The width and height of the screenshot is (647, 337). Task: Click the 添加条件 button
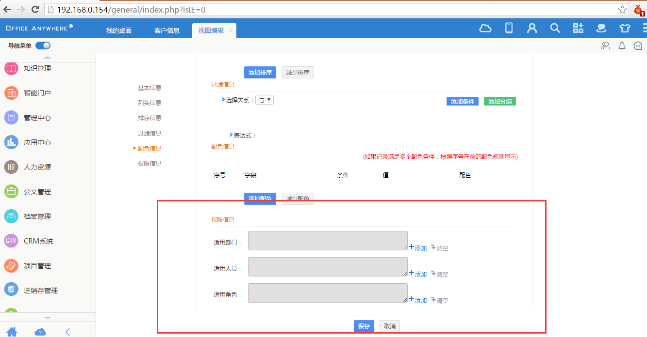coord(462,101)
